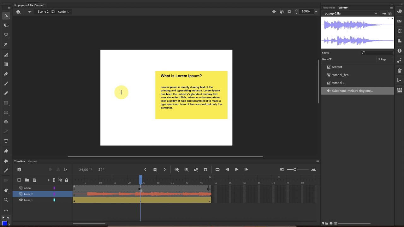Viewport: 404px width, 227px height.
Task: Click the layer view stack icon
Action: 19,170
